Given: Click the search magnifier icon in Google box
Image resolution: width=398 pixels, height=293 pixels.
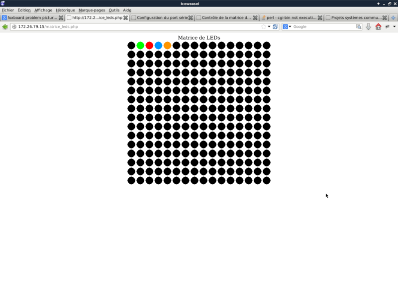Looking at the screenshot, I should [x=359, y=27].
